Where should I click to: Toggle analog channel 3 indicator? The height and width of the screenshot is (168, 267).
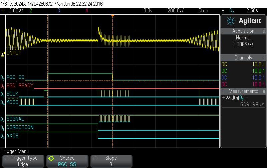pos(59,11)
